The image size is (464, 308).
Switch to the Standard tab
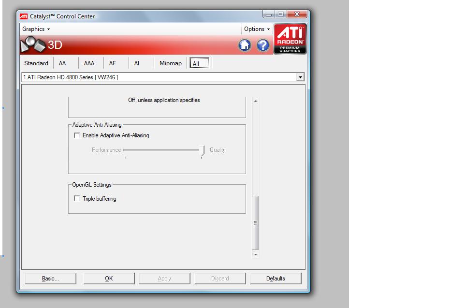36,63
